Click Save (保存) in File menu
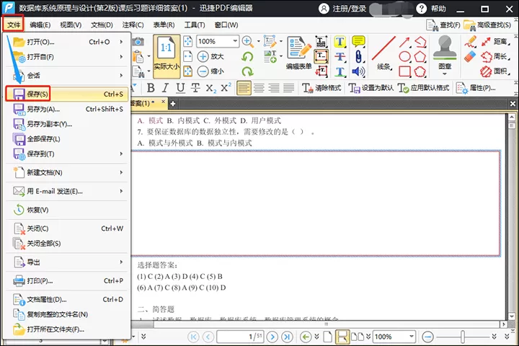The width and height of the screenshot is (519, 346). pyautogui.click(x=66, y=94)
